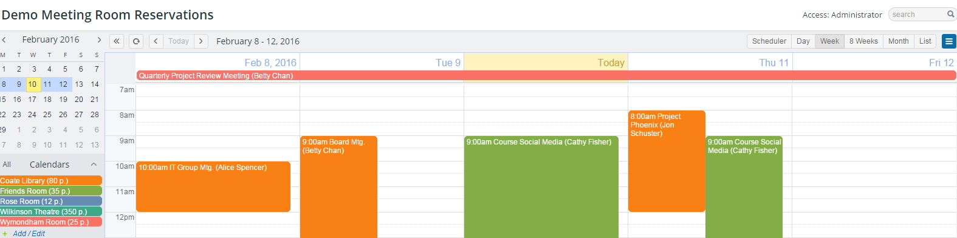
Task: Click the search magnifier icon
Action: pos(951,14)
